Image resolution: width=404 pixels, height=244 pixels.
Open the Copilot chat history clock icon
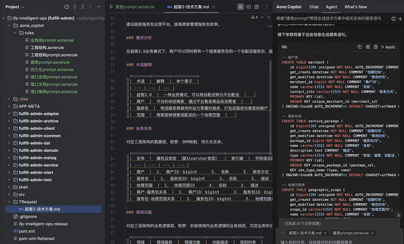[x=393, y=19]
